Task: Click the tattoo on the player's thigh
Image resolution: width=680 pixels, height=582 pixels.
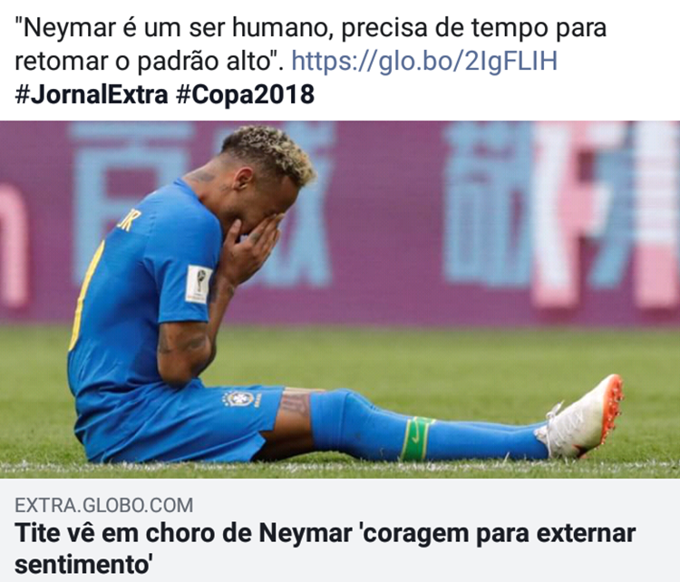Action: (296, 403)
